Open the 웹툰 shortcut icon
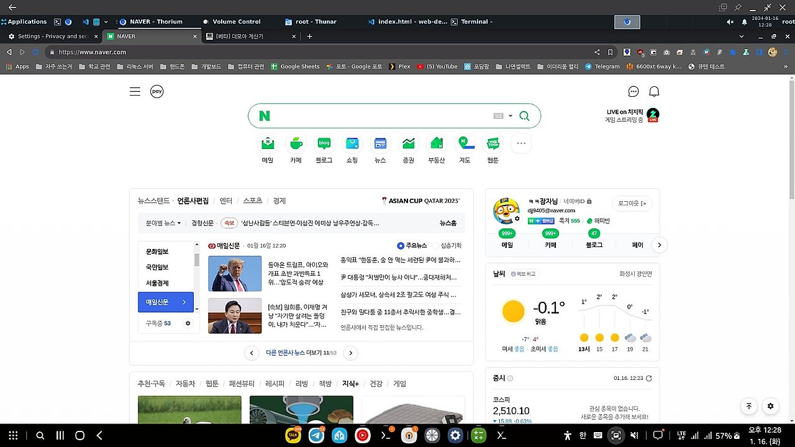 pos(493,143)
